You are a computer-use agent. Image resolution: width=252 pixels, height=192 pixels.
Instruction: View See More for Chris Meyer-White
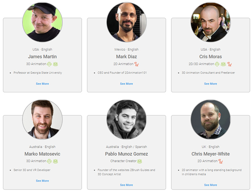tap(211, 185)
